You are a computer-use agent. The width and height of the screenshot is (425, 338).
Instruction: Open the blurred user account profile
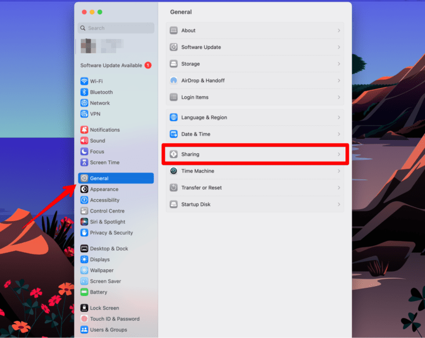tap(102, 46)
